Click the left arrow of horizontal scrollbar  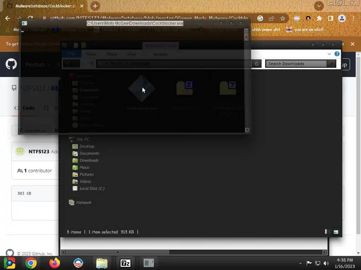pyautogui.click(x=63, y=252)
